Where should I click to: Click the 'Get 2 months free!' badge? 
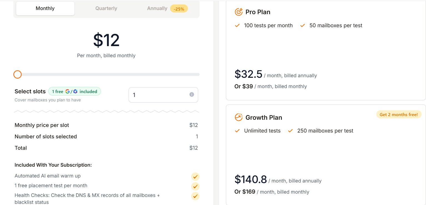(399, 114)
